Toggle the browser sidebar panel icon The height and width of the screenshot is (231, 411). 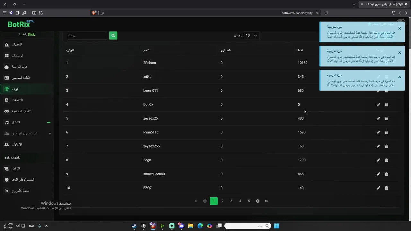[17, 13]
